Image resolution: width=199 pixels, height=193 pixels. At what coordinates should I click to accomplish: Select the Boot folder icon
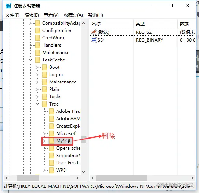click(45, 67)
